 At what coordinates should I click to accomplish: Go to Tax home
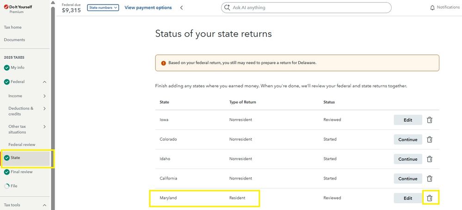tap(13, 27)
